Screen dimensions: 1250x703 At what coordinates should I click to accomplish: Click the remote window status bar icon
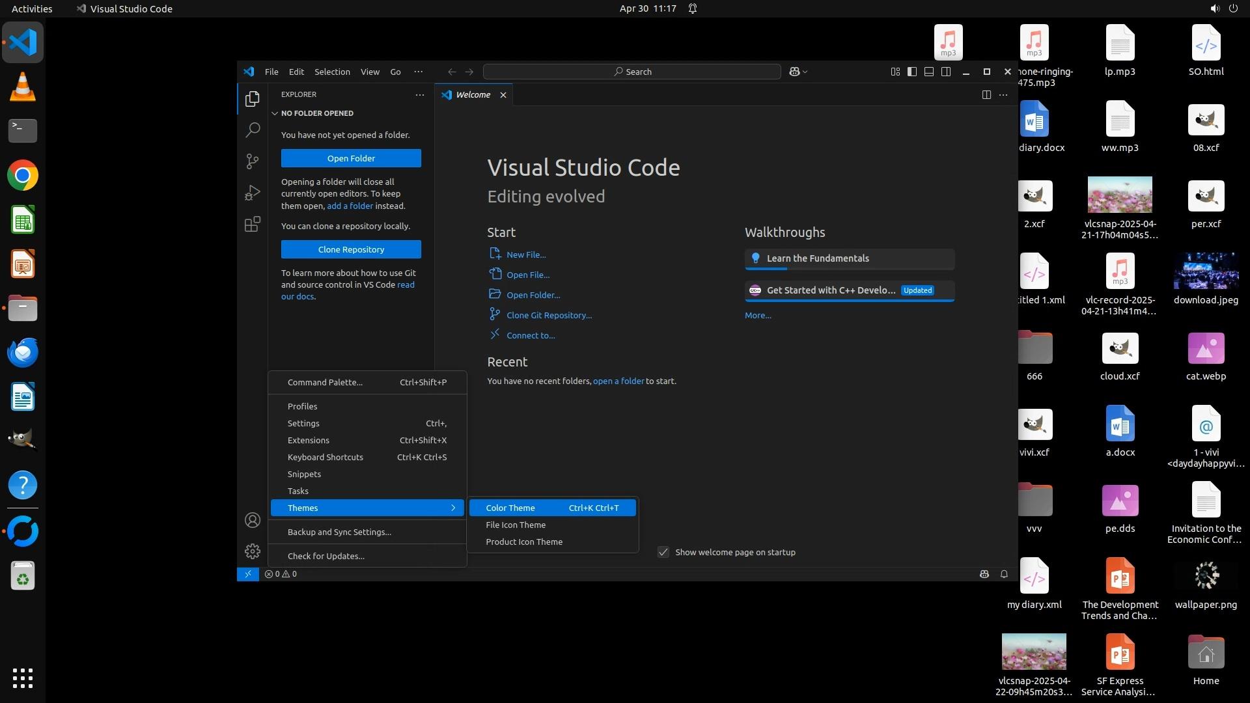tap(248, 574)
